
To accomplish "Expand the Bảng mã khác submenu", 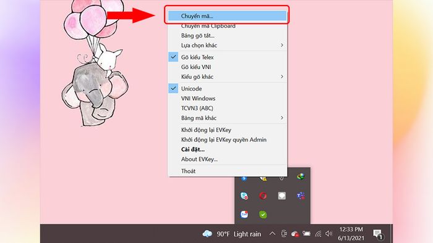I will (227, 118).
